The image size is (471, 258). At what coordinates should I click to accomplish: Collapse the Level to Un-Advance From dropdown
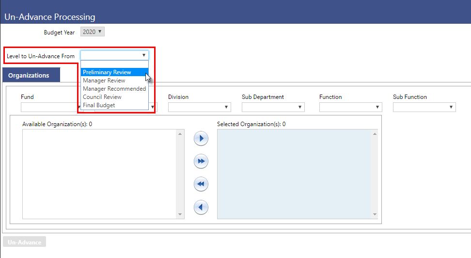[114, 55]
